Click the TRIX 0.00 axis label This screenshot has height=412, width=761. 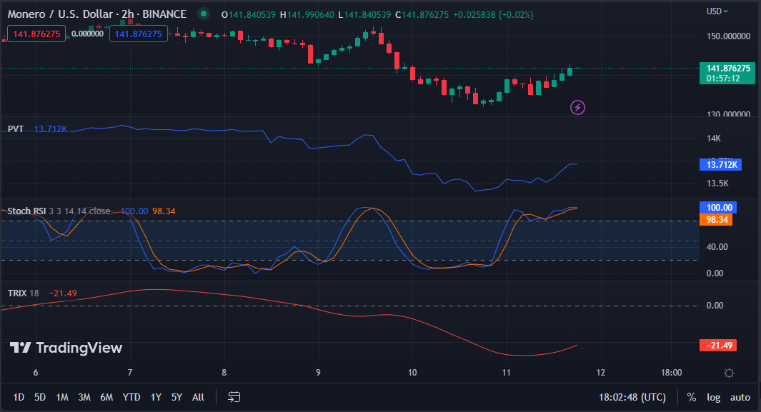click(x=715, y=306)
